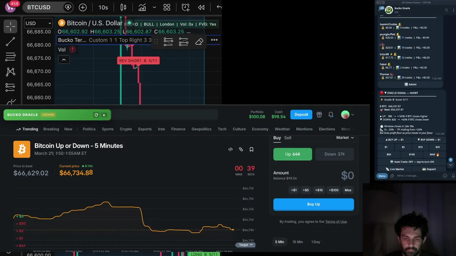This screenshot has height=256, width=456.
Task: Select the horizontal lines Fibonacci tool
Action: coord(10,57)
